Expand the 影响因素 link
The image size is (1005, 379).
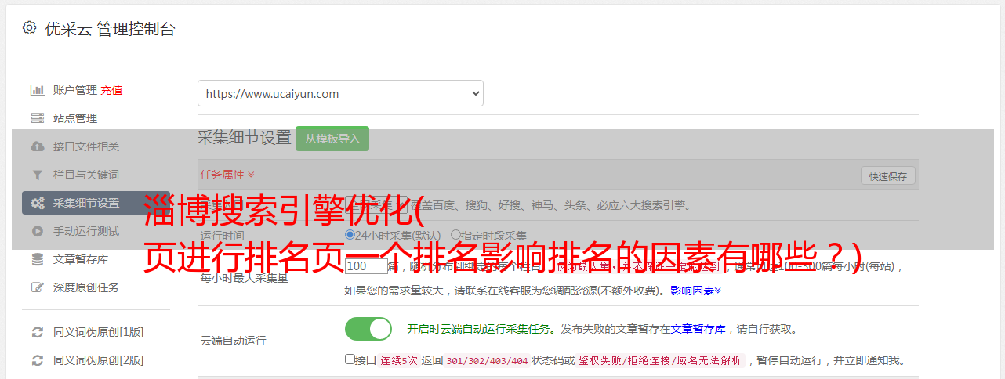pyautogui.click(x=695, y=291)
